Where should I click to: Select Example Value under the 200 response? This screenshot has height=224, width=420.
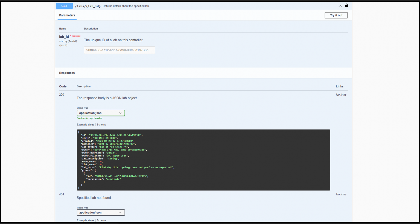click(x=85, y=125)
